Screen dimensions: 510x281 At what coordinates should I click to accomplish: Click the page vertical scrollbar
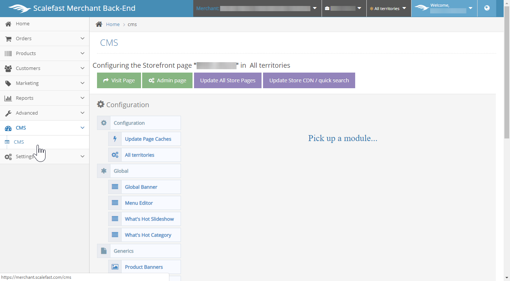coord(507,74)
